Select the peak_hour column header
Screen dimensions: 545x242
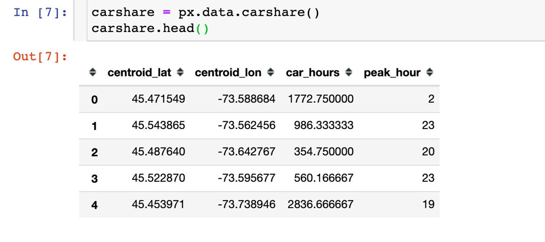[x=392, y=73]
